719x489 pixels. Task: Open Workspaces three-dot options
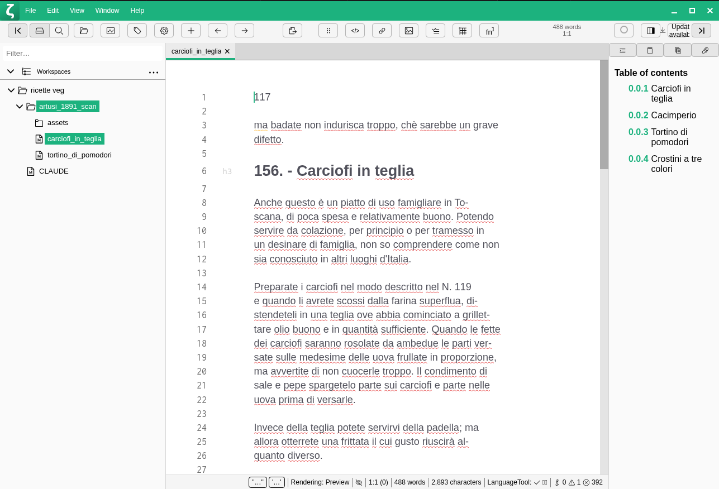(x=154, y=72)
